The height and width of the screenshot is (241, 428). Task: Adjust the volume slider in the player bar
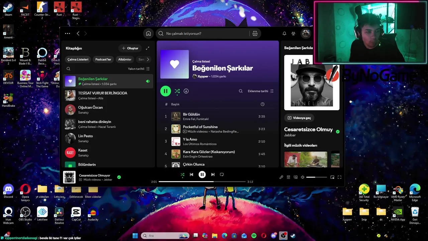pyautogui.click(x=316, y=177)
